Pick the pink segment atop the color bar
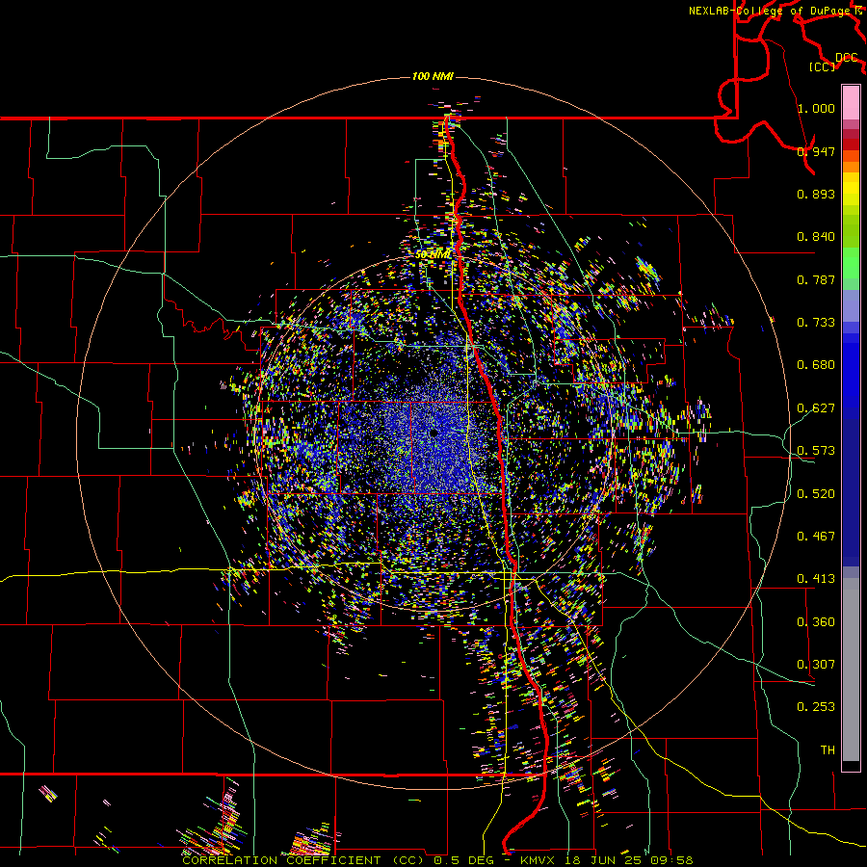Screen dimensions: 867x867 pyautogui.click(x=851, y=102)
